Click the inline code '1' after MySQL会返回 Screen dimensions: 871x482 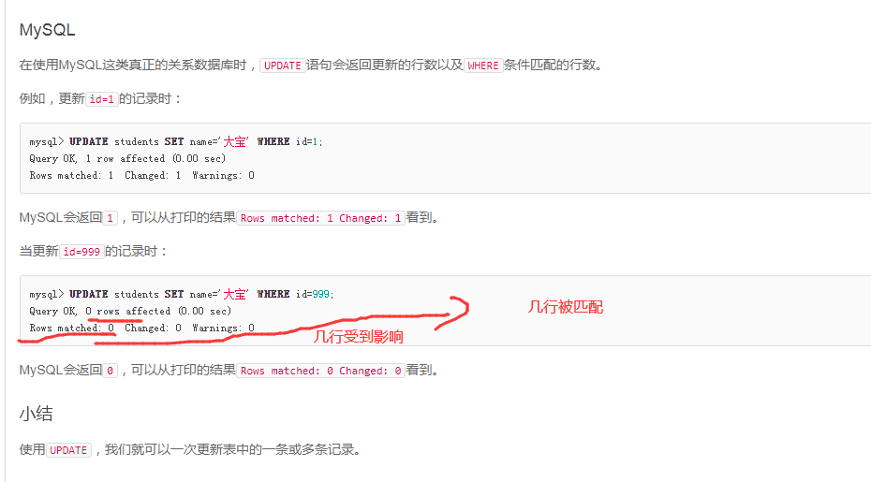[110, 218]
